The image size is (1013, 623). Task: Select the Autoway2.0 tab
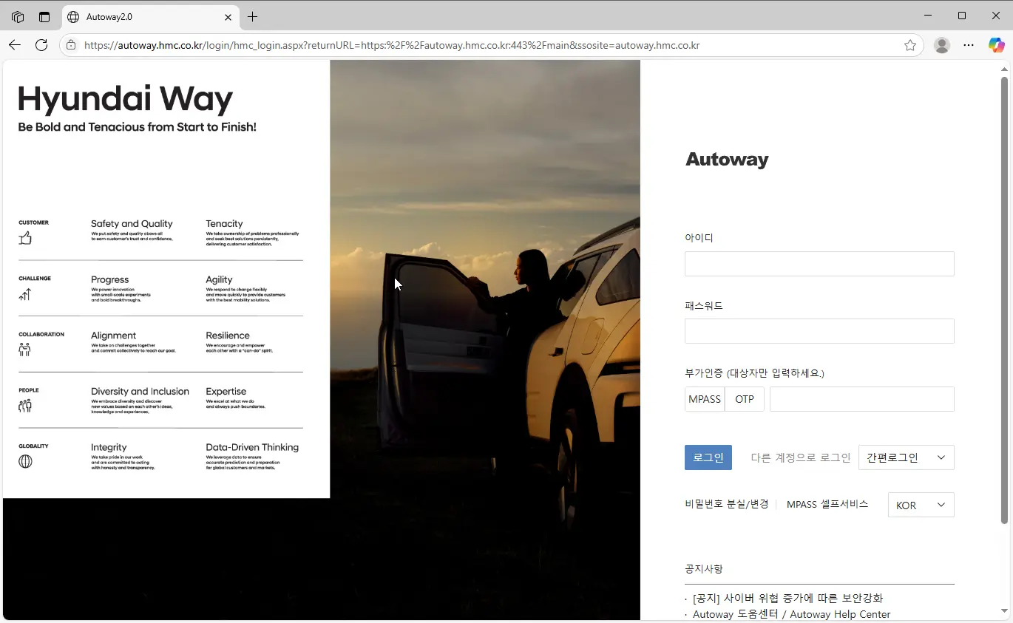151,16
